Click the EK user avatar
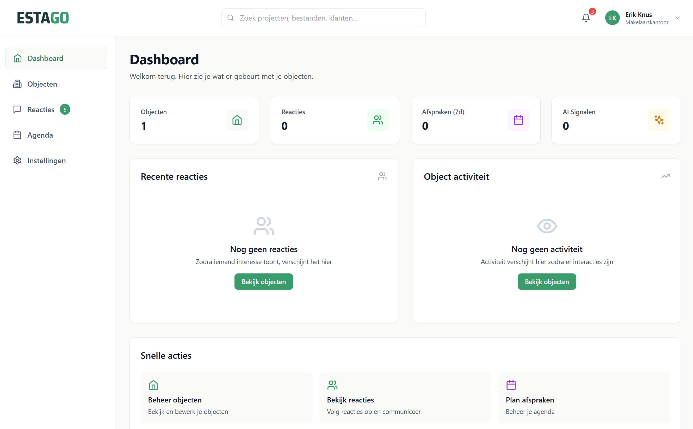Screen dimensions: 693x429 point(612,18)
